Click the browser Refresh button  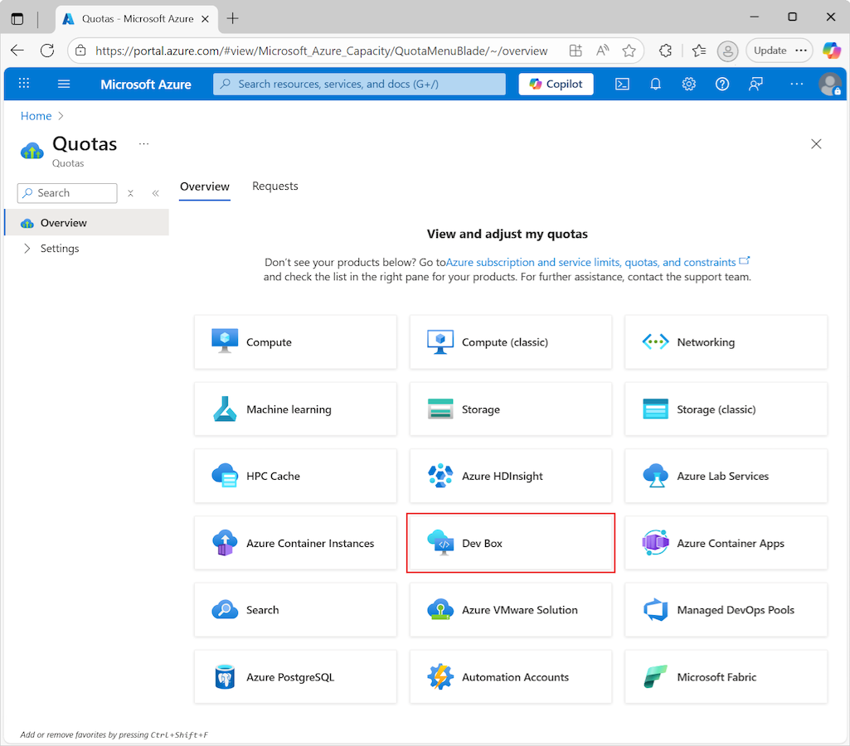(x=47, y=51)
